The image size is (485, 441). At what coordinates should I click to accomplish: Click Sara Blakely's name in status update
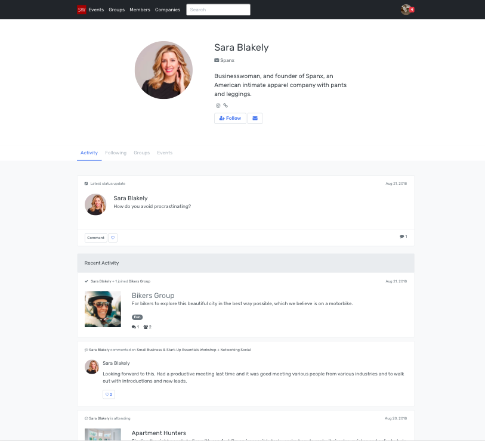131,198
